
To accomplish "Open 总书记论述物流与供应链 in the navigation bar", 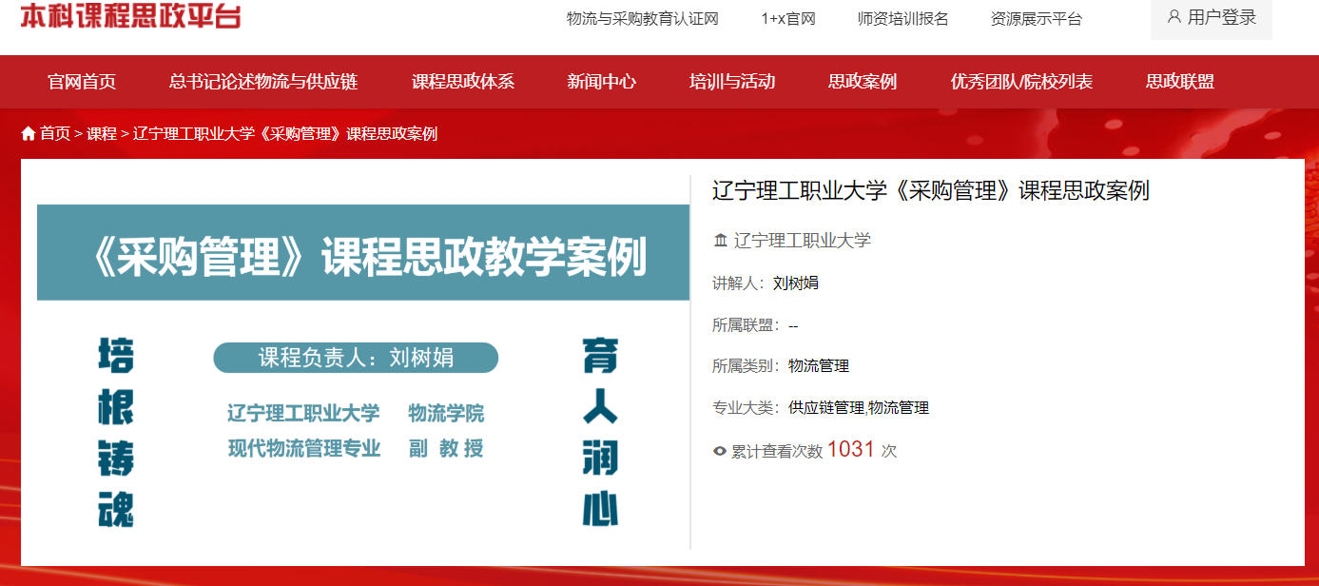I will click(x=263, y=82).
